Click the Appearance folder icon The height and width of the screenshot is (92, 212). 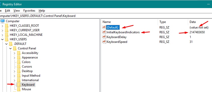click(x=19, y=57)
